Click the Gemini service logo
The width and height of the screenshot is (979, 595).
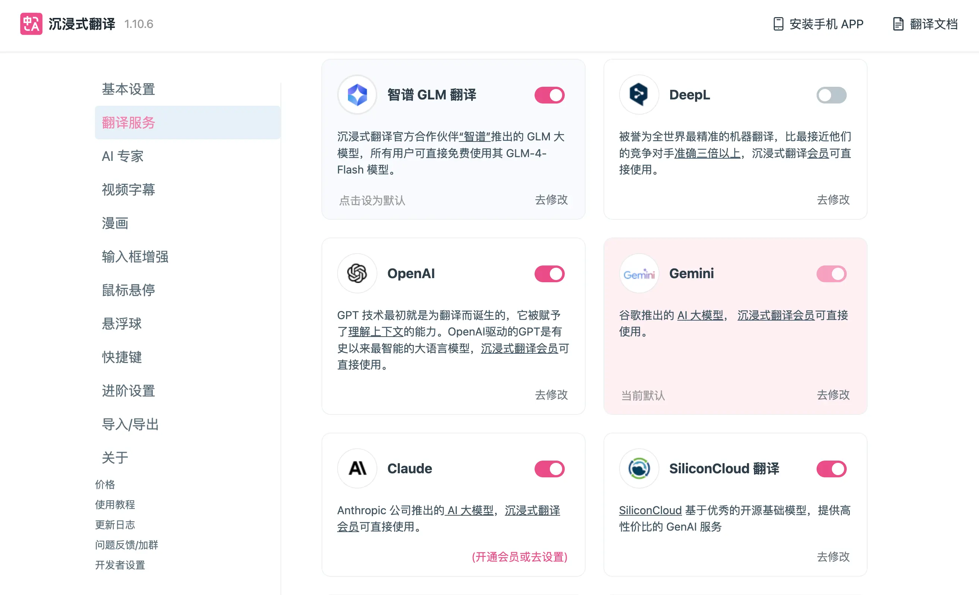639,274
